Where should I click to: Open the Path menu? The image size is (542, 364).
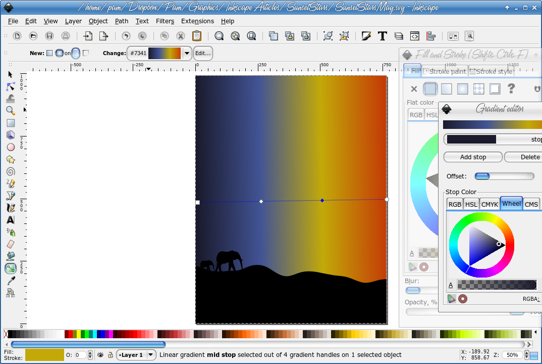122,21
